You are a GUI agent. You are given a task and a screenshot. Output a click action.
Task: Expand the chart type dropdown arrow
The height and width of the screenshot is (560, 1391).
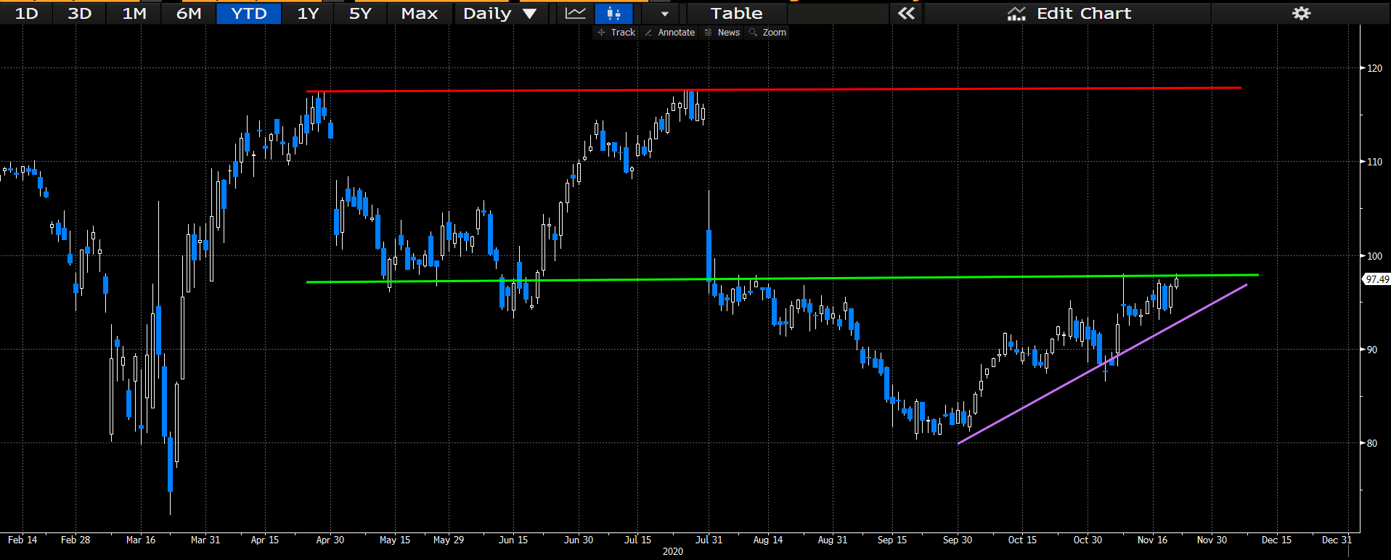point(664,13)
